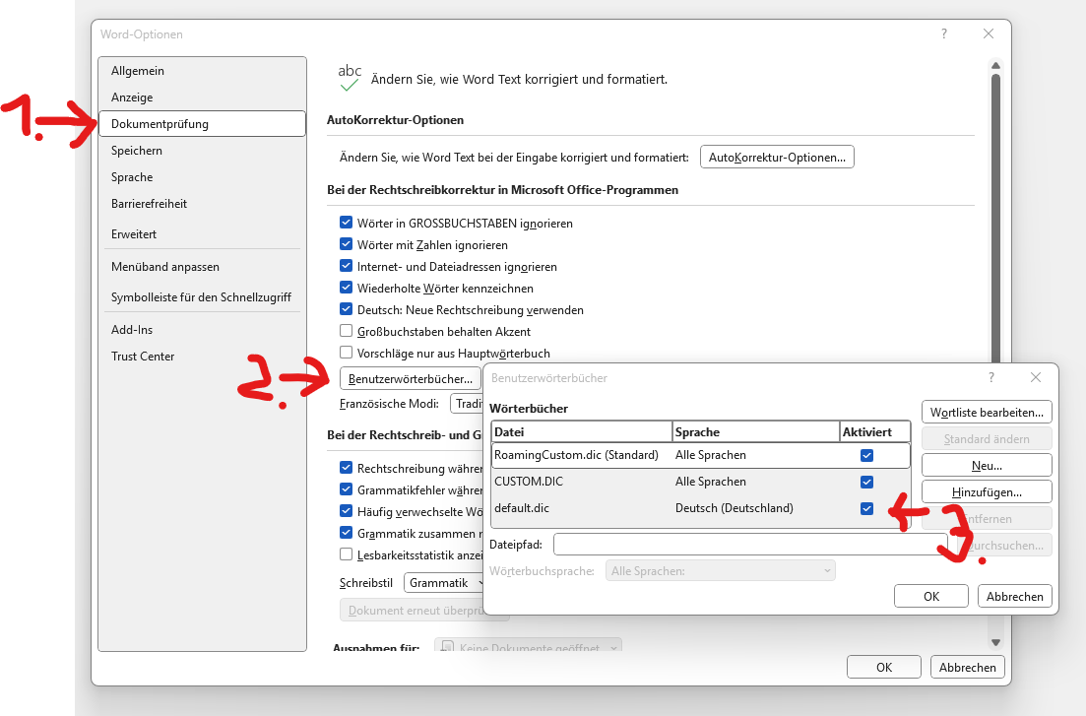Click Wortliste bearbeiten button
The height and width of the screenshot is (716, 1086).
pos(987,413)
